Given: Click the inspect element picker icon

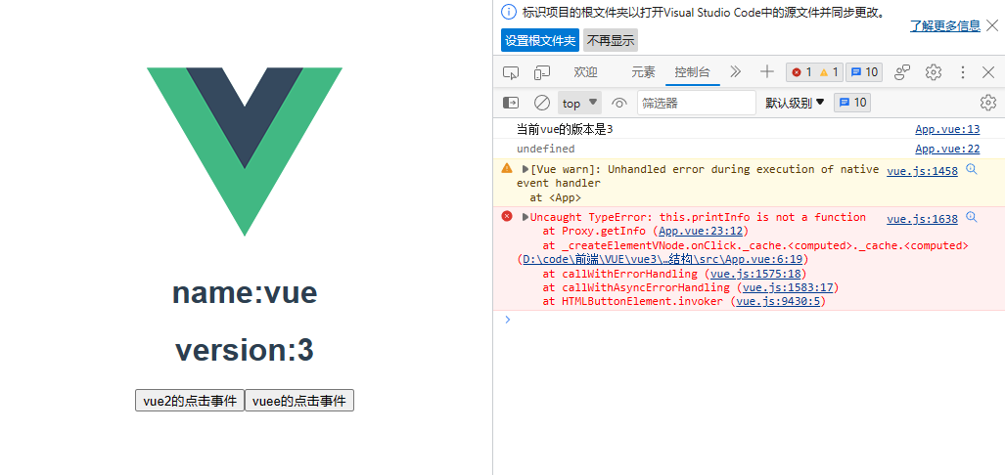Looking at the screenshot, I should pos(510,72).
